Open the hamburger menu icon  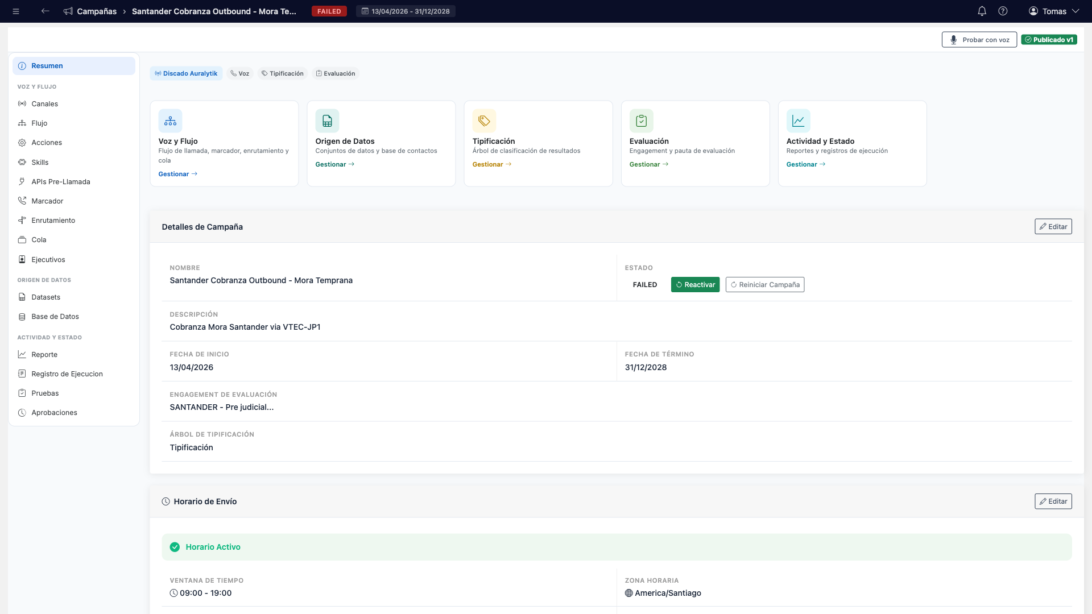(16, 11)
